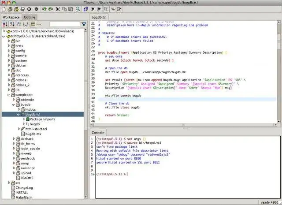This screenshot has height=205, width=282.
Task: Collapse the sampleapp folder
Action: 9,95
